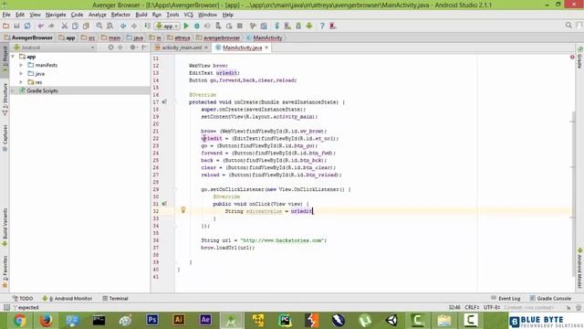This screenshot has height=329, width=584.
Task: Click the Open folder toolbar icon
Action: [x=5, y=26]
